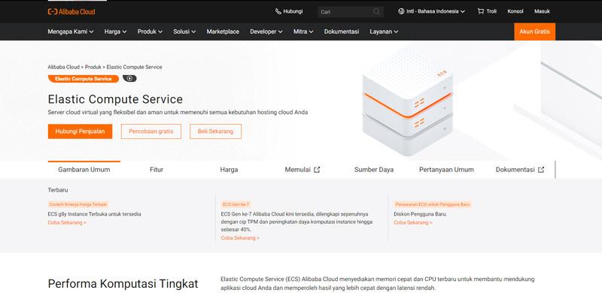Play the product video icon
Viewport: 602px width, 293px height.
[x=129, y=79]
